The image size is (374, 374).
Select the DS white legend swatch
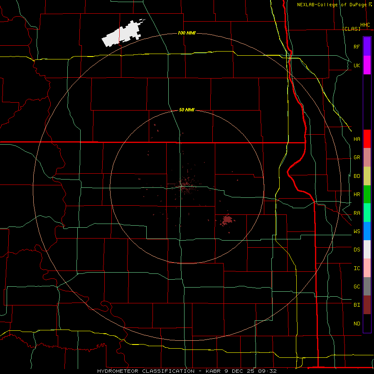pyautogui.click(x=367, y=249)
